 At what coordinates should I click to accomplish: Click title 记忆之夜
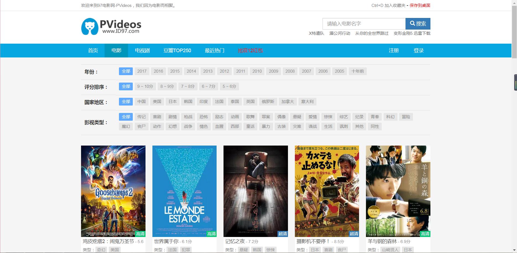coord(235,241)
